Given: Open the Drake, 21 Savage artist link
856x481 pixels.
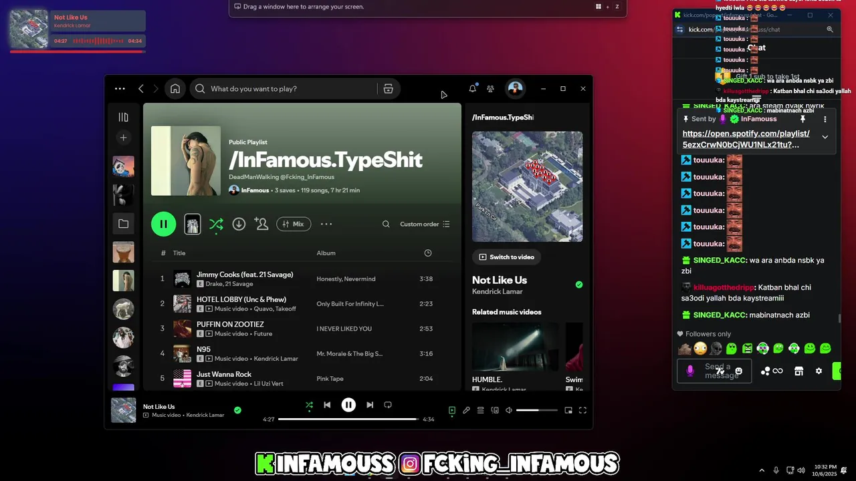Looking at the screenshot, I should (x=229, y=284).
